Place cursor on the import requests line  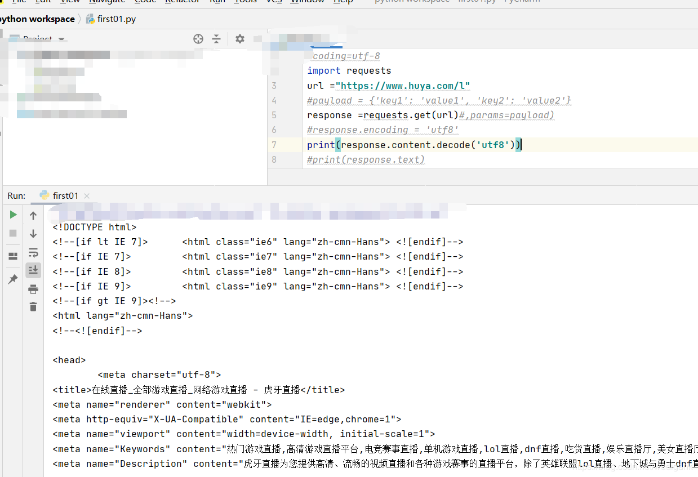(x=349, y=71)
